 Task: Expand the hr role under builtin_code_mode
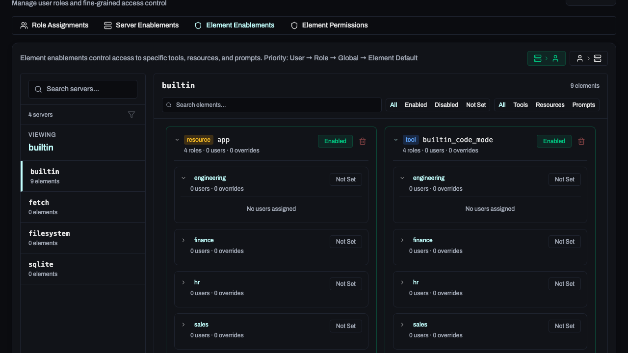(402, 282)
